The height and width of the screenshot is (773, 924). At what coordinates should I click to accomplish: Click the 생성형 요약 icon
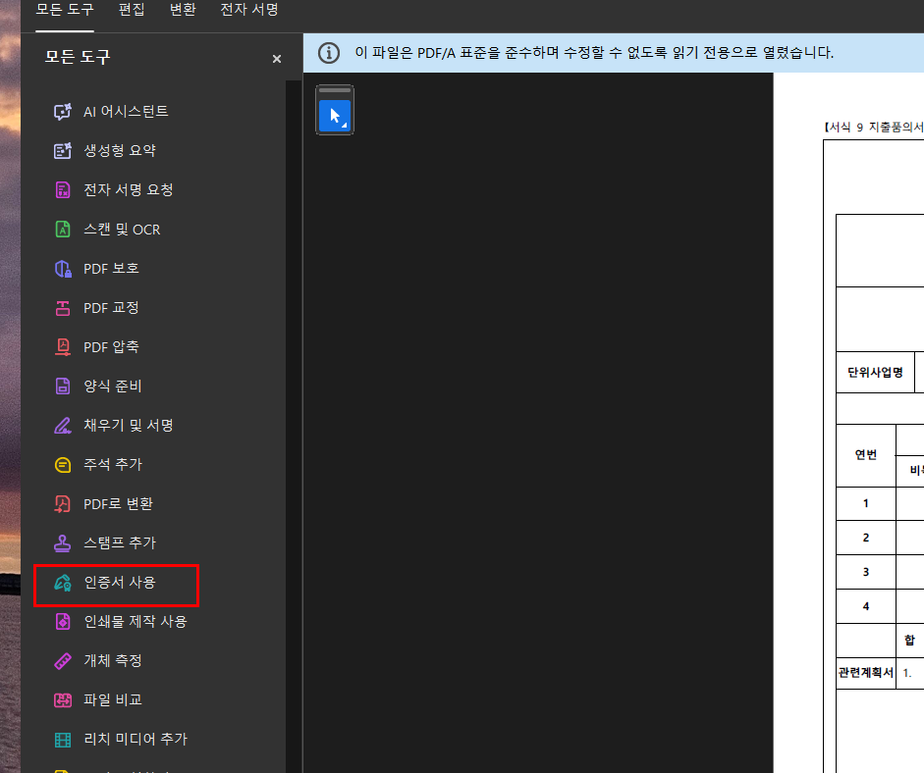pos(63,151)
